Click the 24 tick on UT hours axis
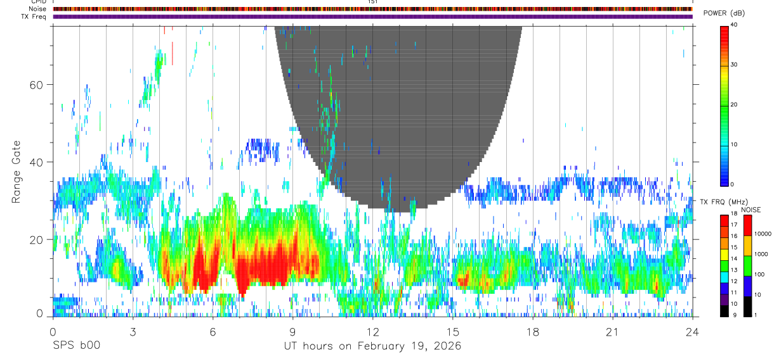The width and height of the screenshot is (779, 359). pyautogui.click(x=693, y=332)
